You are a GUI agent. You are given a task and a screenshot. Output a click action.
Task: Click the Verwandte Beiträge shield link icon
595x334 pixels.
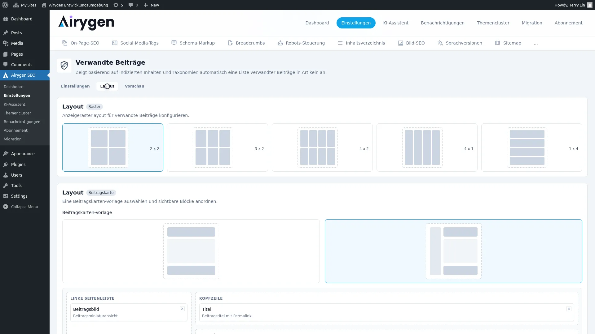[x=64, y=66]
